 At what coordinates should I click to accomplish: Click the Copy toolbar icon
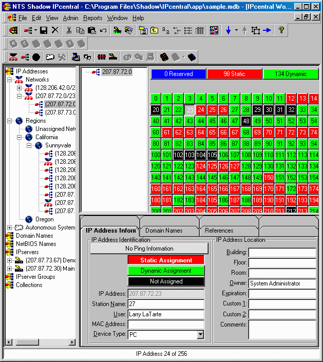(80, 30)
